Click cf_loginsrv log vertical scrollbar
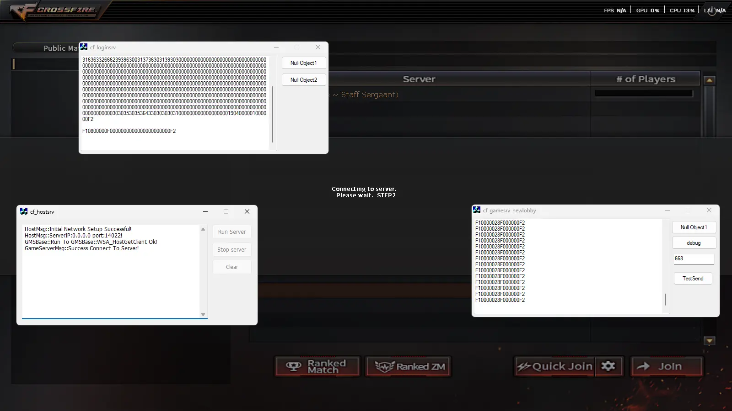This screenshot has width=732, height=411. pyautogui.click(x=273, y=114)
